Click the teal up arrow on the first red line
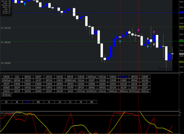 (x=120, y=42)
